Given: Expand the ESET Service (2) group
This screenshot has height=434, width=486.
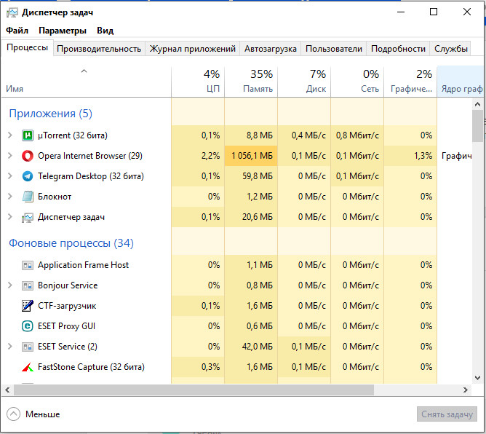Looking at the screenshot, I should click(x=10, y=347).
